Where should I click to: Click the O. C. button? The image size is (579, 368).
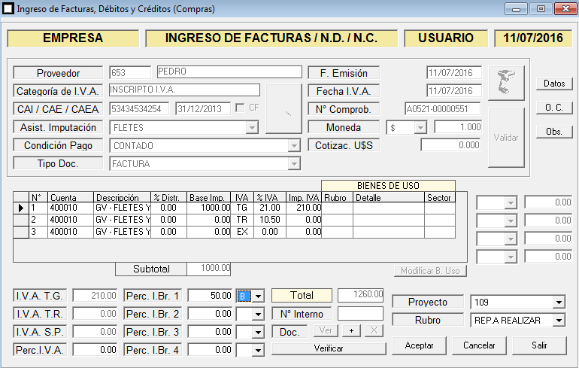pos(554,108)
